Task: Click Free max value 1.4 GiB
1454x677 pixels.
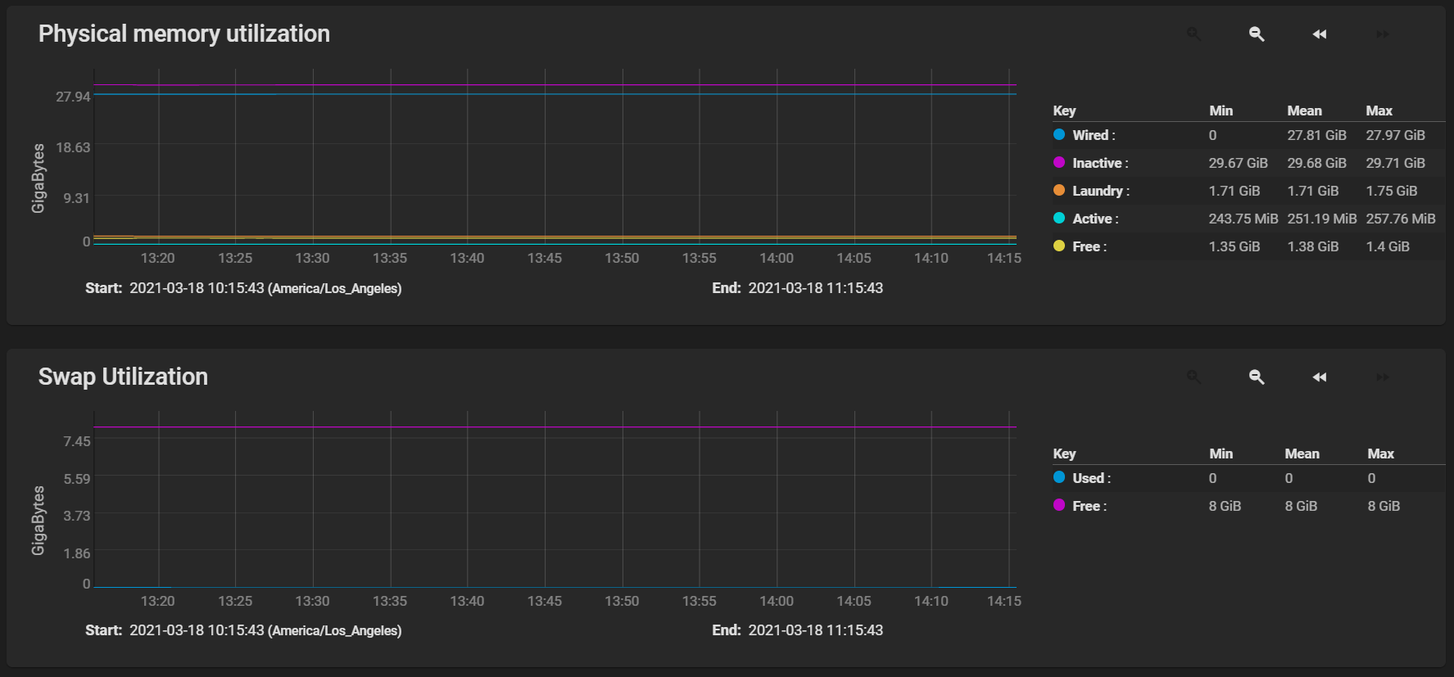Action: pyautogui.click(x=1388, y=246)
